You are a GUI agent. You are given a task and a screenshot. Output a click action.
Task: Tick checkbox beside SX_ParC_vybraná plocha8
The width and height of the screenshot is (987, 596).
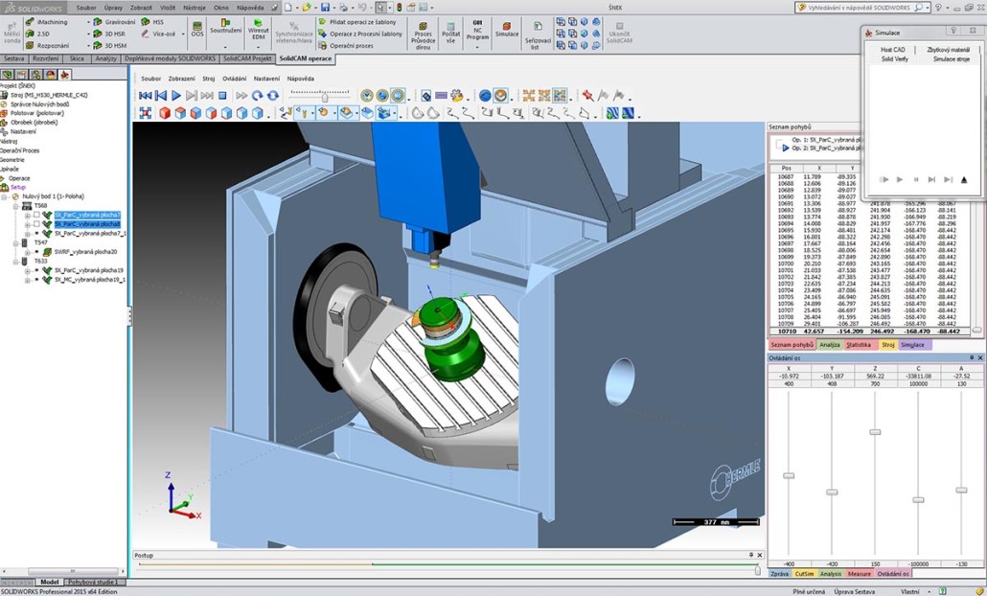pyautogui.click(x=36, y=224)
